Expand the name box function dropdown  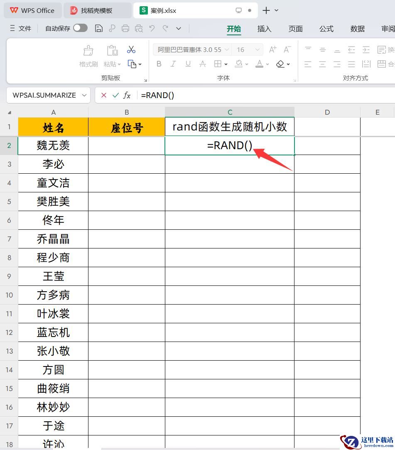click(x=84, y=95)
